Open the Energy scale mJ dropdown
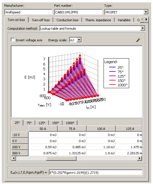 point(79,40)
